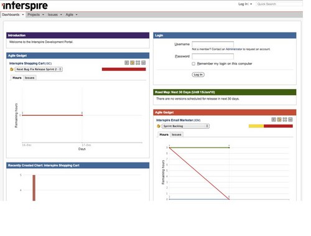Click Recently Created Chart: Interspire Shopping Cart header

(78, 166)
